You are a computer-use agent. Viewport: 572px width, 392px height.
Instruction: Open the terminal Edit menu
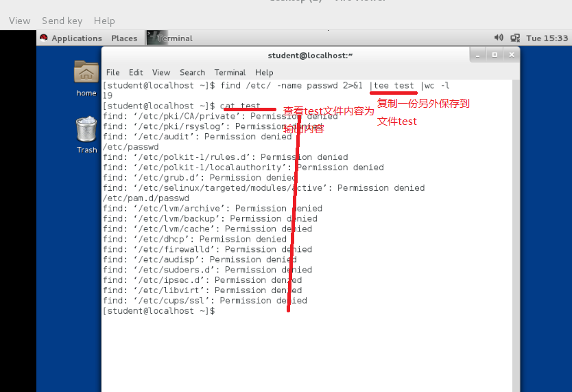click(x=136, y=72)
